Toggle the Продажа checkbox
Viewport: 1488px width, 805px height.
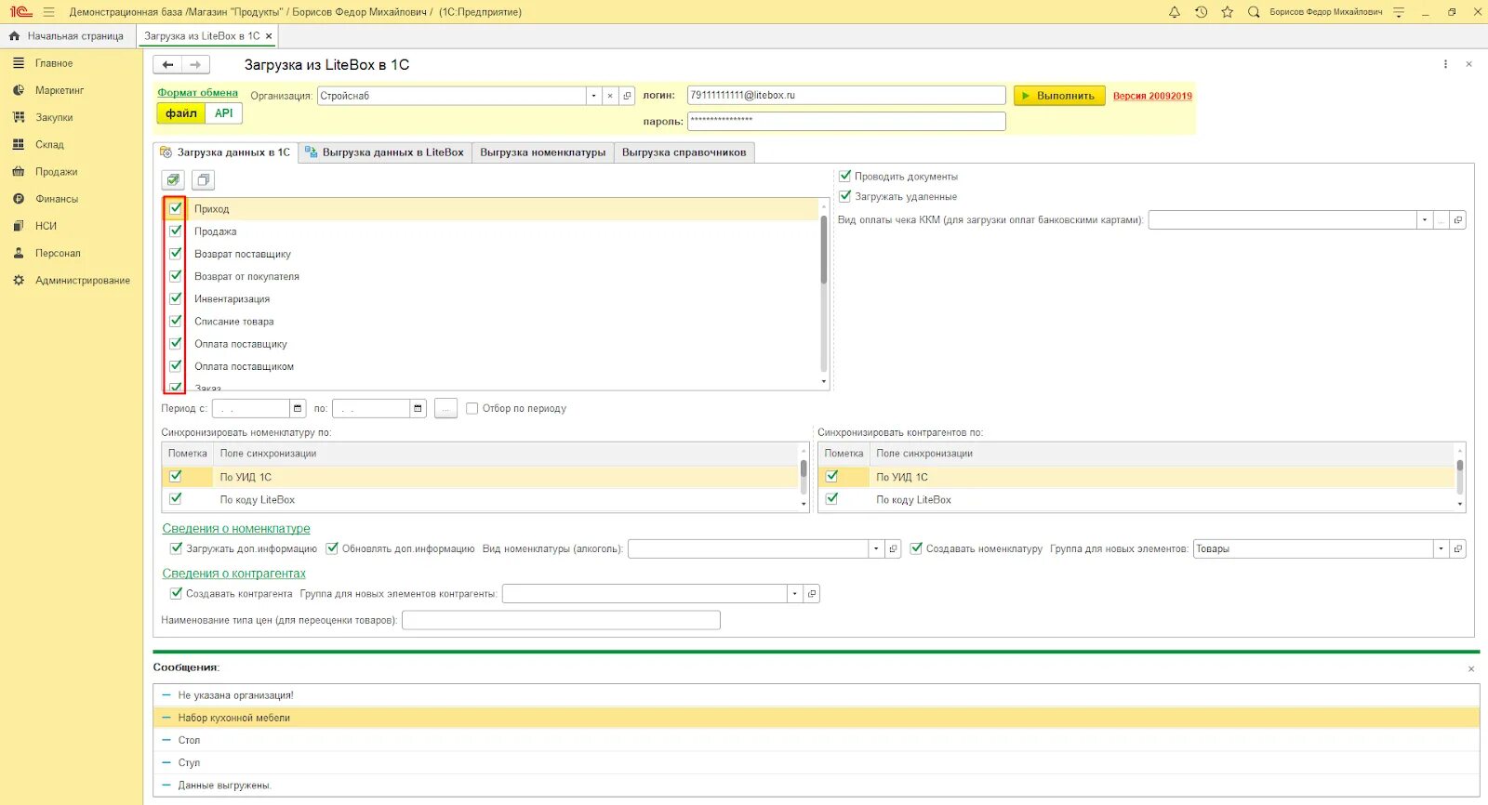click(176, 231)
